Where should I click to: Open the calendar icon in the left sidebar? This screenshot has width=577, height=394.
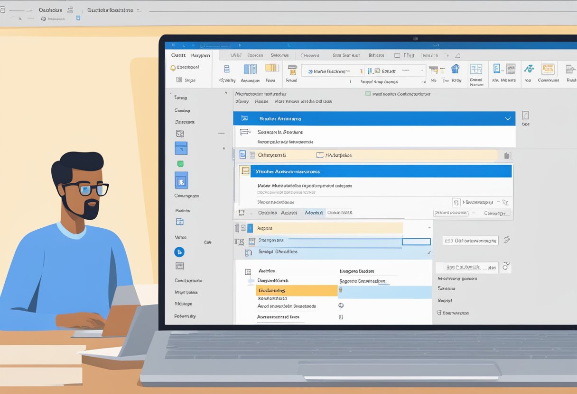(180, 222)
